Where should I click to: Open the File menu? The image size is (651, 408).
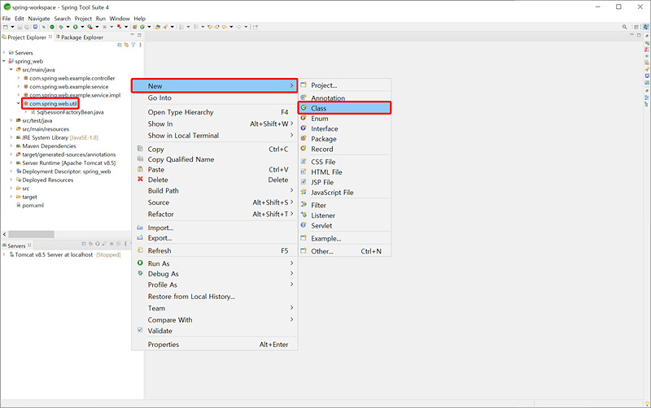(7, 19)
